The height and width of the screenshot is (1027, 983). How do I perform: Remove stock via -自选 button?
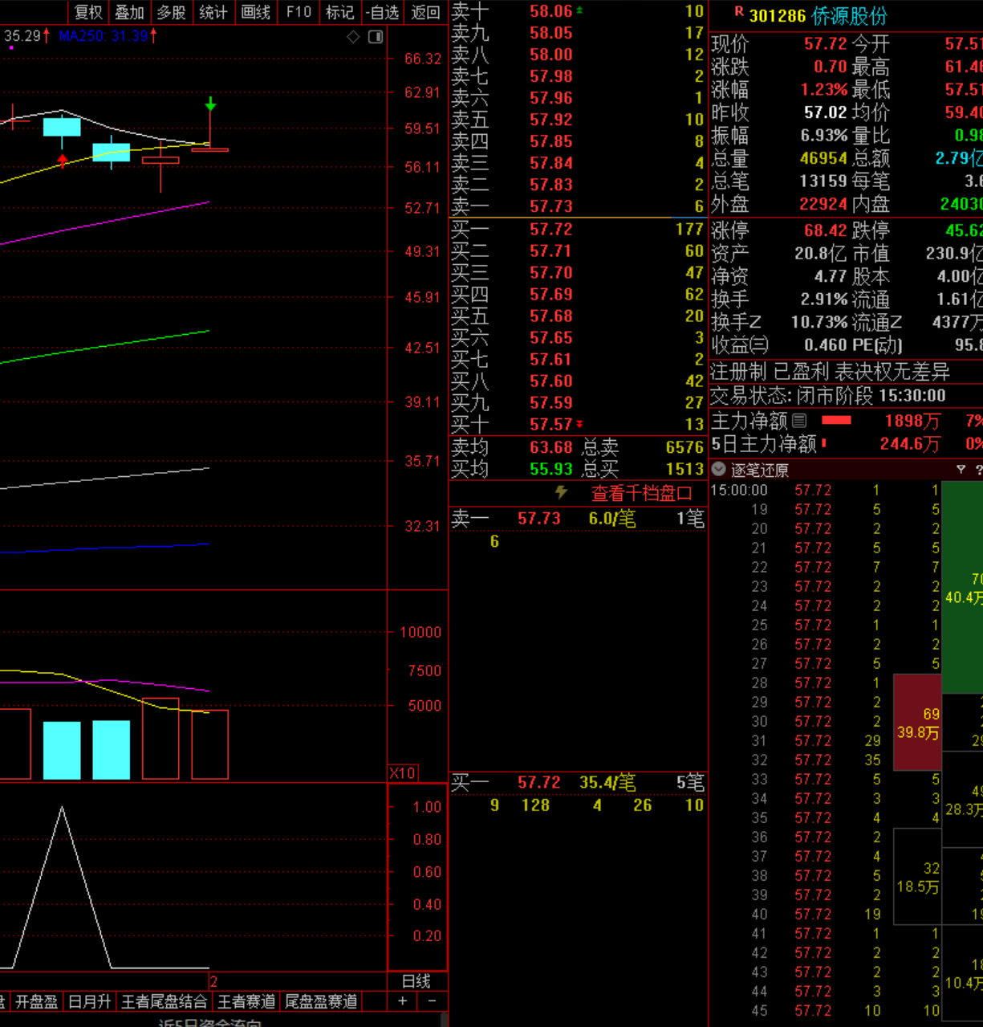[x=382, y=12]
